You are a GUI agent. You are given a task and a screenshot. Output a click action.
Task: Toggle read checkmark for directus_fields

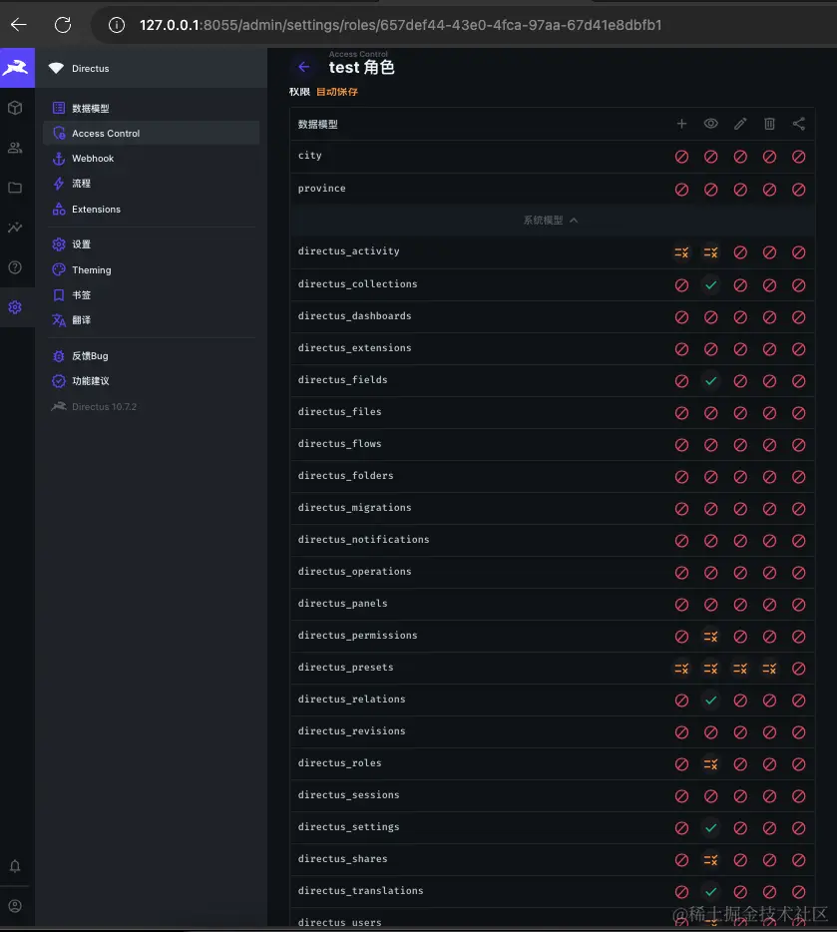710,381
